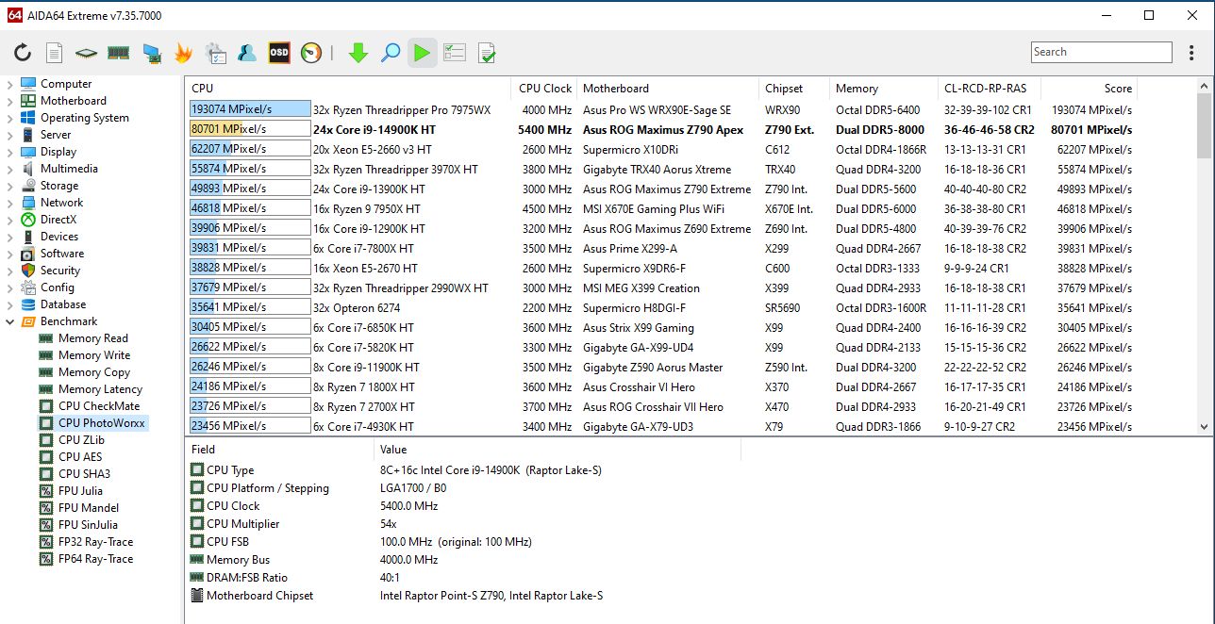Collapse the Benchmark tree node
The width and height of the screenshot is (1215, 624).
click(x=10, y=321)
